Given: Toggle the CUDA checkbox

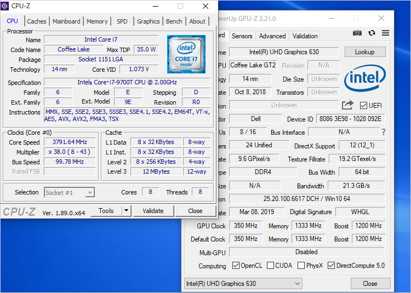Looking at the screenshot, I should (x=270, y=265).
